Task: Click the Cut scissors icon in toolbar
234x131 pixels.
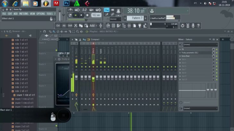Action: click(76, 26)
